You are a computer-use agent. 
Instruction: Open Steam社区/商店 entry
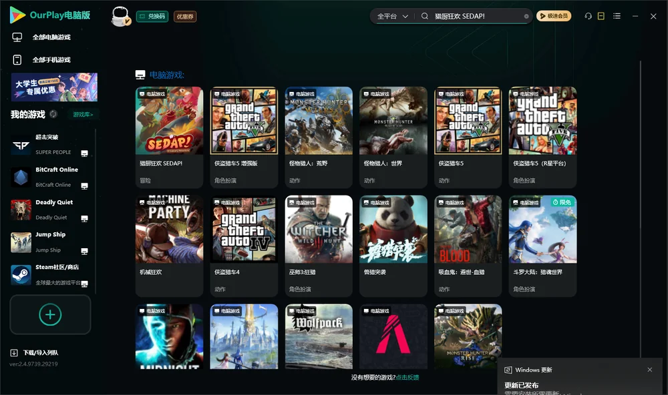pyautogui.click(x=50, y=275)
